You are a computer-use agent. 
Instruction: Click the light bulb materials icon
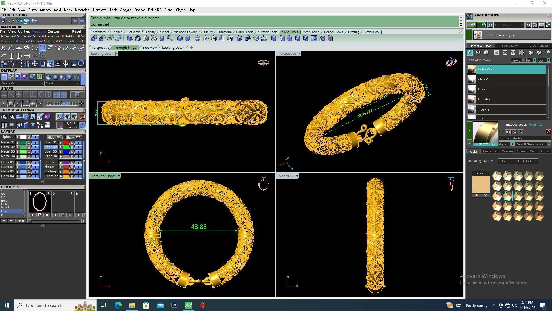click(x=548, y=53)
